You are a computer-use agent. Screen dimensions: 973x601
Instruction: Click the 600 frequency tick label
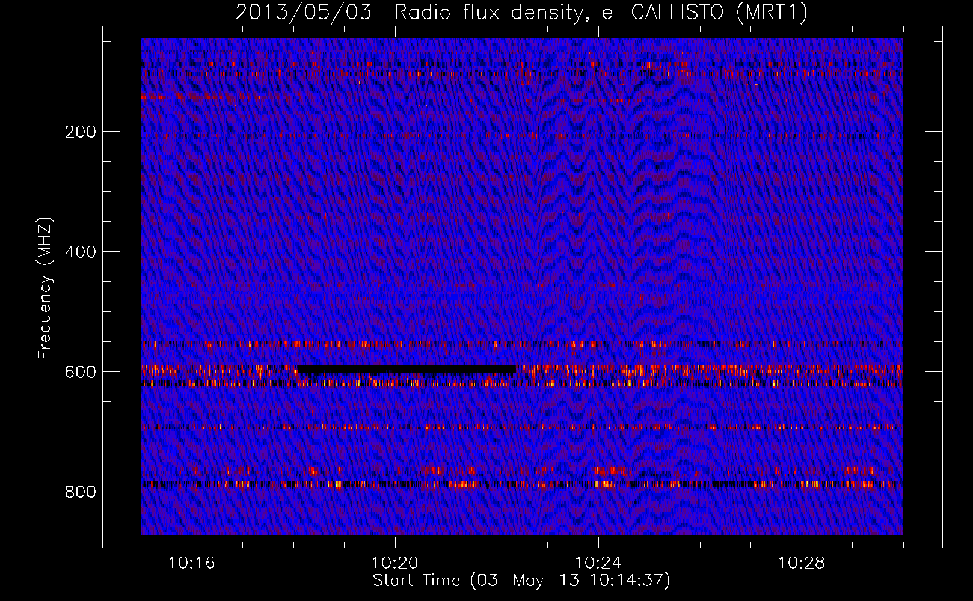tap(81, 372)
